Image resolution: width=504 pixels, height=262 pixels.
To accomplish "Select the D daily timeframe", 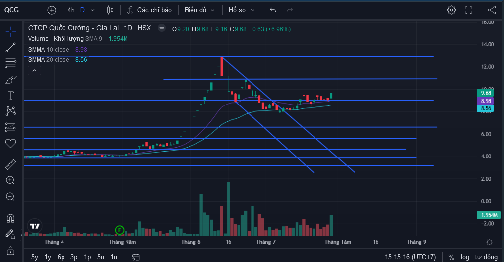I will point(83,10).
